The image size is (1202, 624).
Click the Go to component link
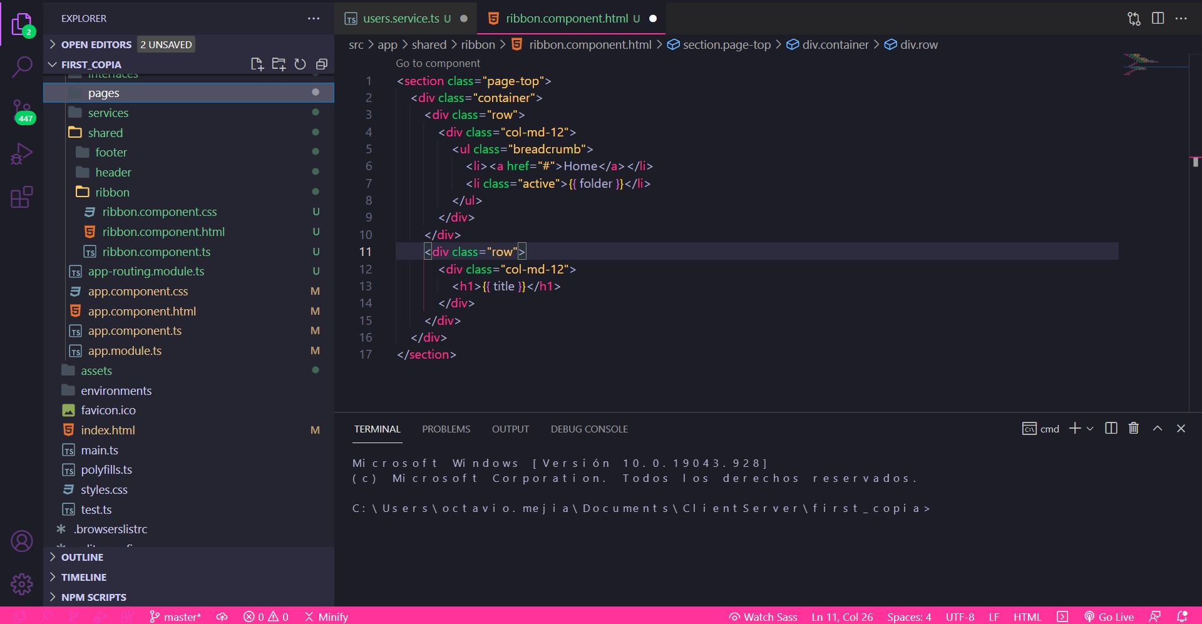[438, 63]
